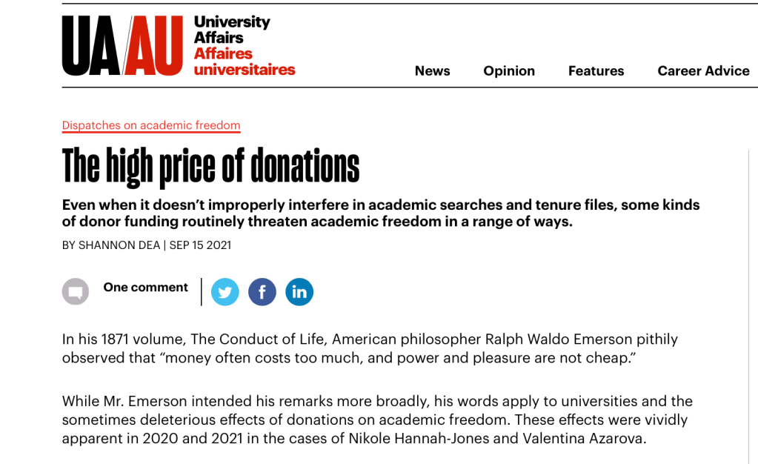Click the red Affaires universitaires text

click(244, 62)
